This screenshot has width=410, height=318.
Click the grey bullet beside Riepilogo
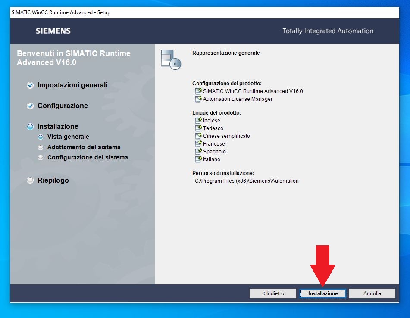pyautogui.click(x=30, y=180)
